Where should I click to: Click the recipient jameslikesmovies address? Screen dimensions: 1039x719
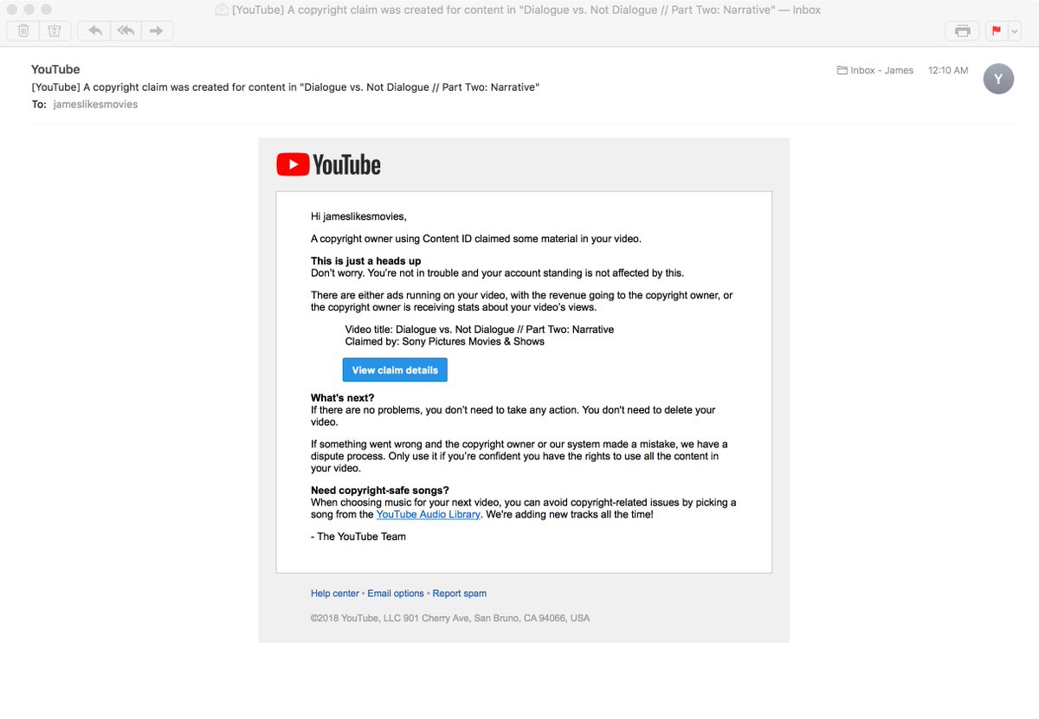coord(95,104)
